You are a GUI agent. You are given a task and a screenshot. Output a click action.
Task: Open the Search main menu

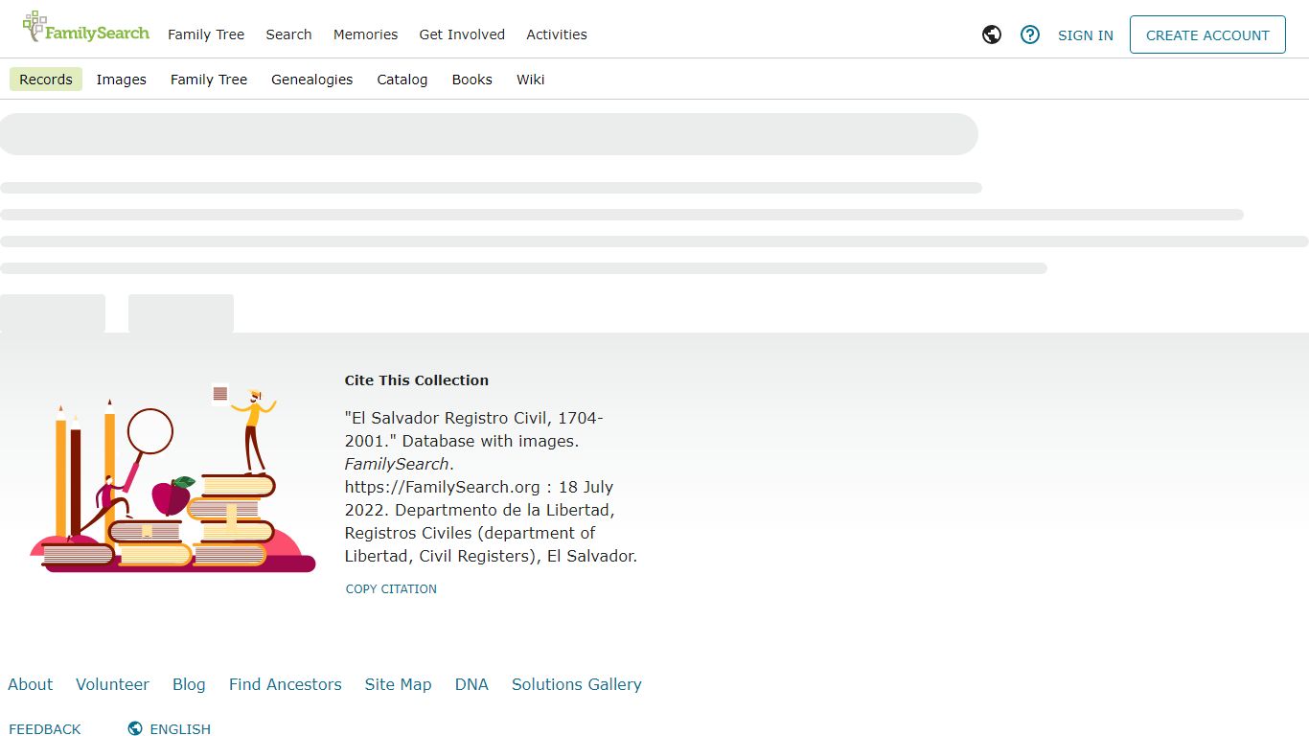(288, 34)
